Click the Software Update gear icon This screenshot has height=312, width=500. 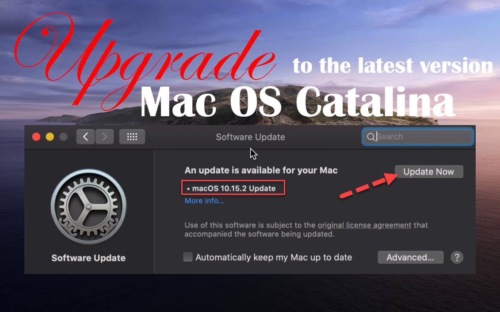coord(88,206)
